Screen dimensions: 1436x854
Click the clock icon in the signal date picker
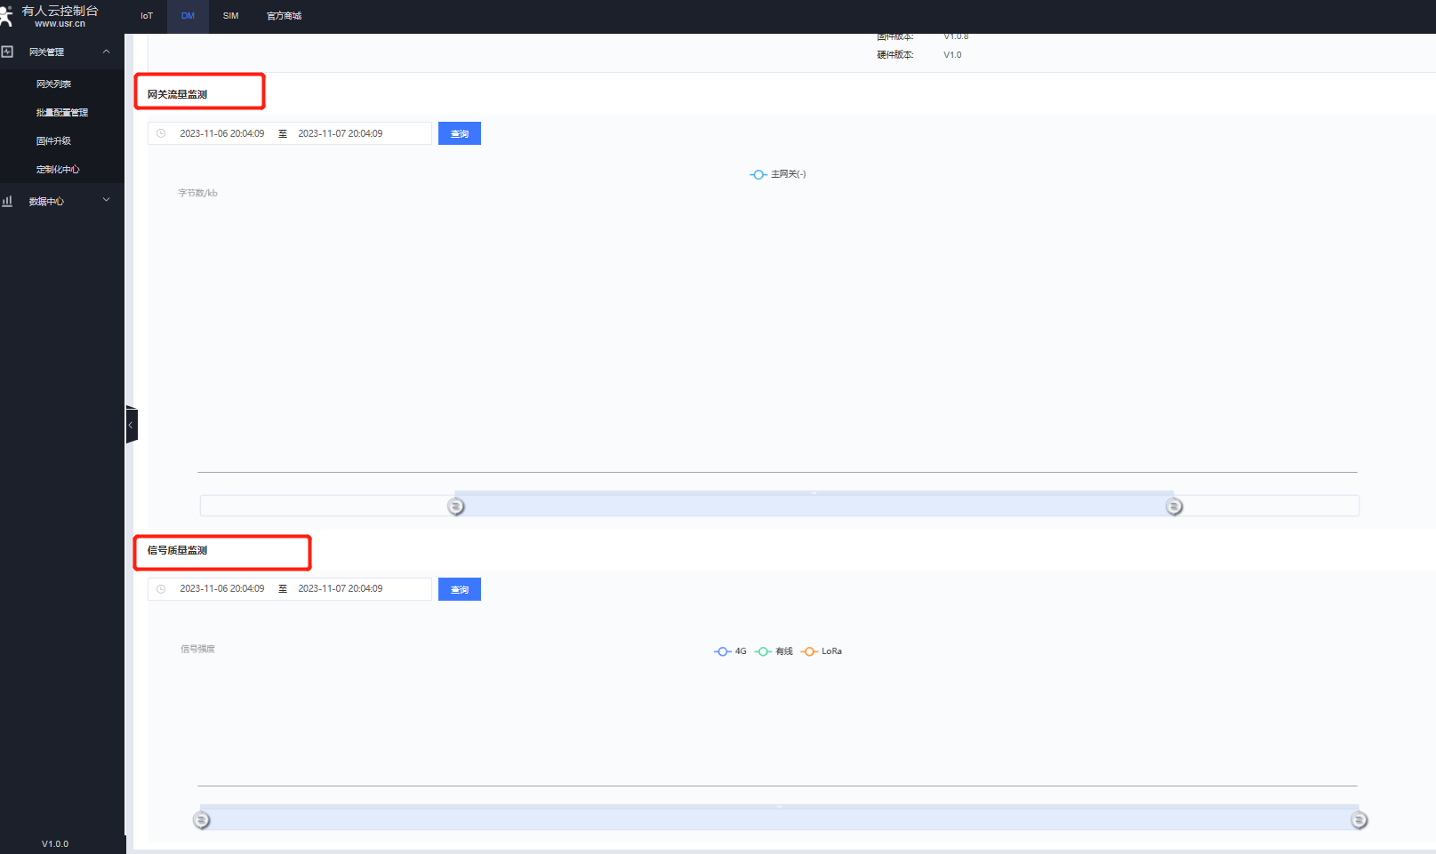click(x=161, y=589)
